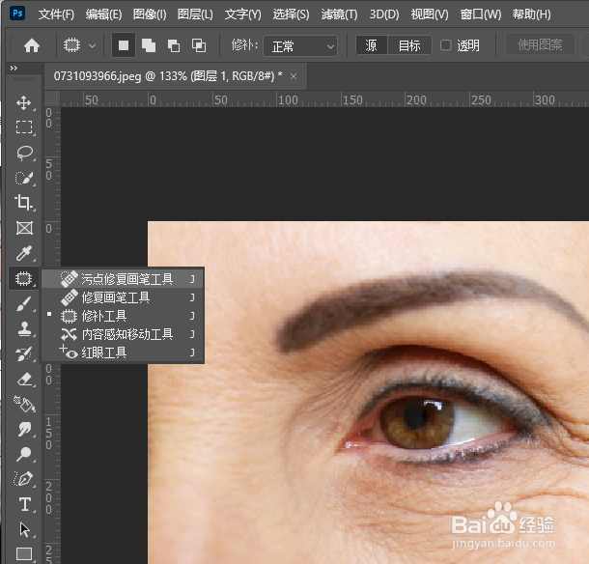Open the 文字(Y) menu
Screen dimensions: 589x564
pyautogui.click(x=242, y=14)
